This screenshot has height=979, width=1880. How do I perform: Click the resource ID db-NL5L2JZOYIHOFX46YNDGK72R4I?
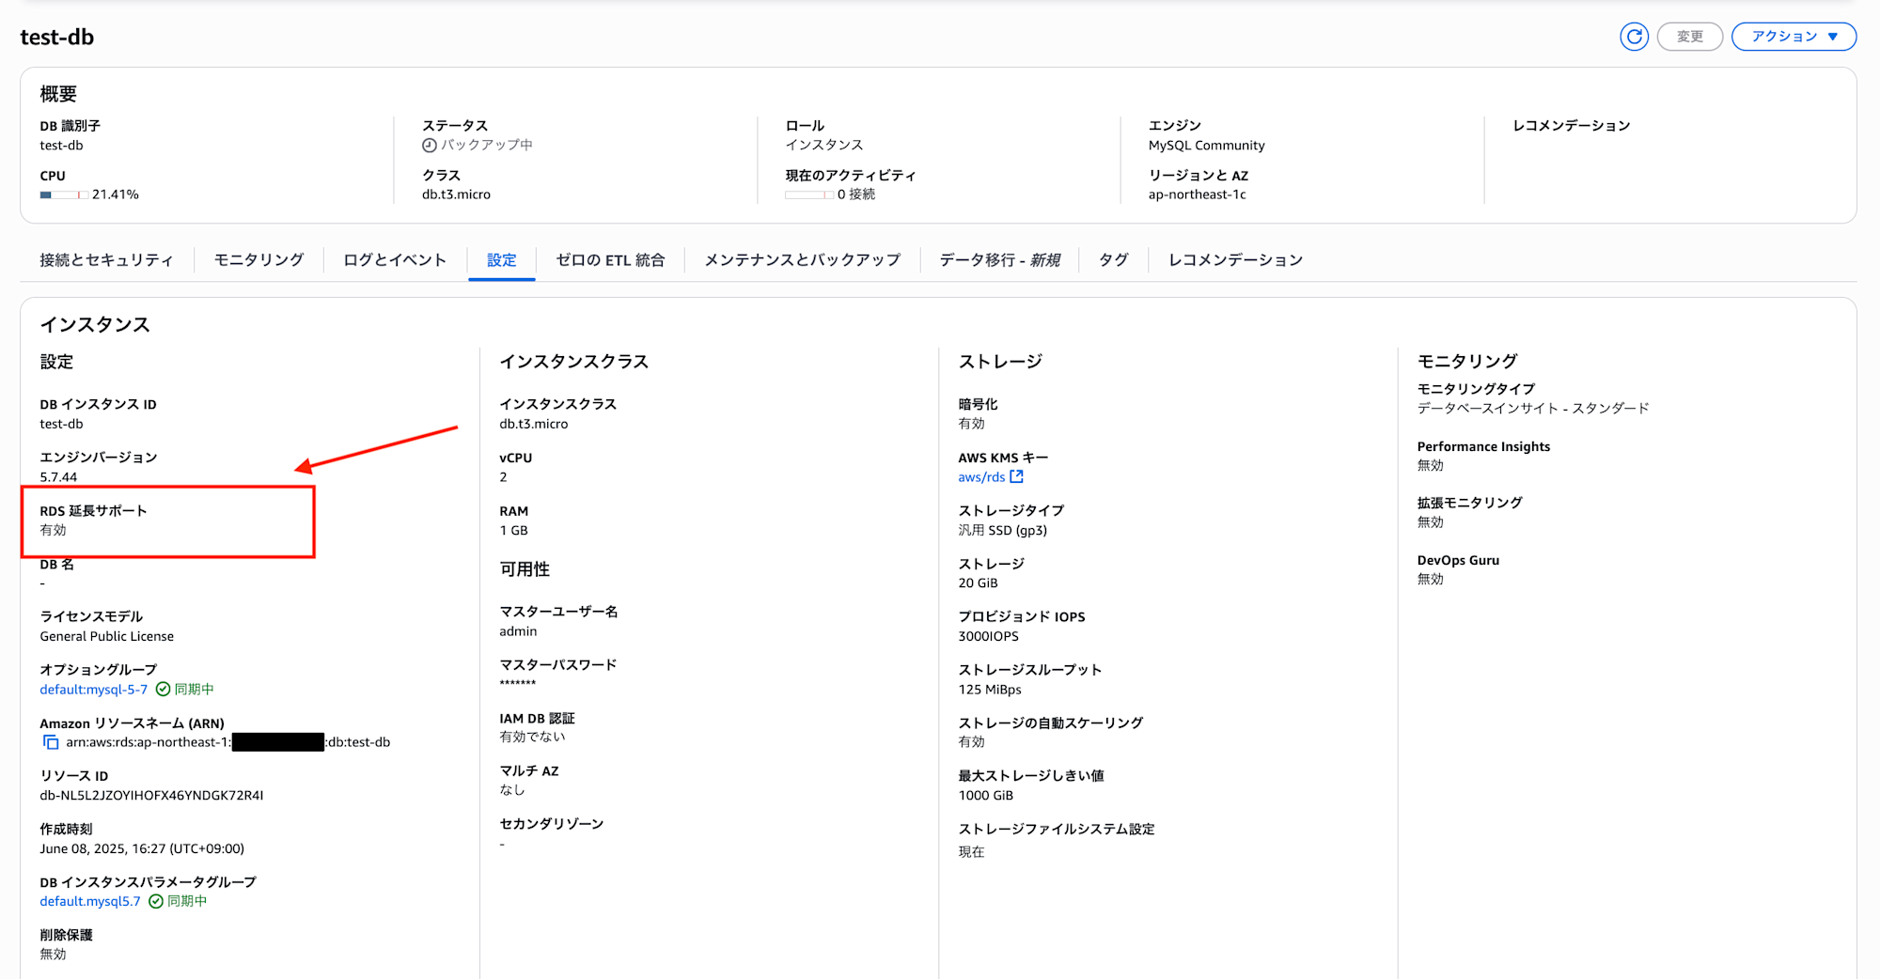[x=151, y=795]
